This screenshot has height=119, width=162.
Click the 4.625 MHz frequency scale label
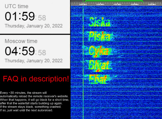pos(83,4)
